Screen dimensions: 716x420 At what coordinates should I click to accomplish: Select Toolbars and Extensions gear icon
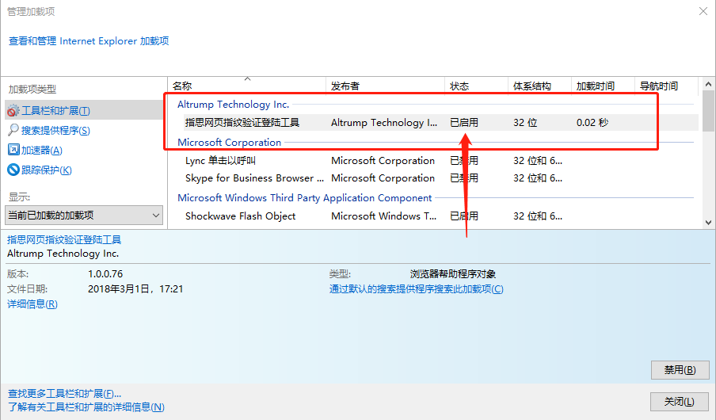click(13, 111)
